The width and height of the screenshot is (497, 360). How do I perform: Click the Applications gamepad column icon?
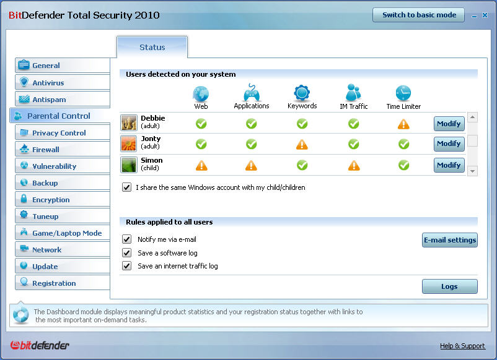click(252, 93)
